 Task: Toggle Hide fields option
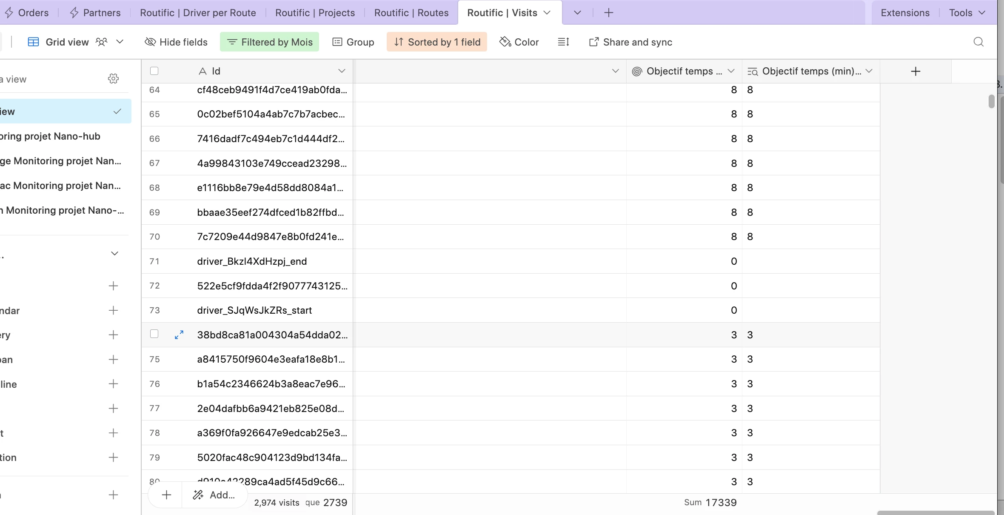click(x=176, y=42)
